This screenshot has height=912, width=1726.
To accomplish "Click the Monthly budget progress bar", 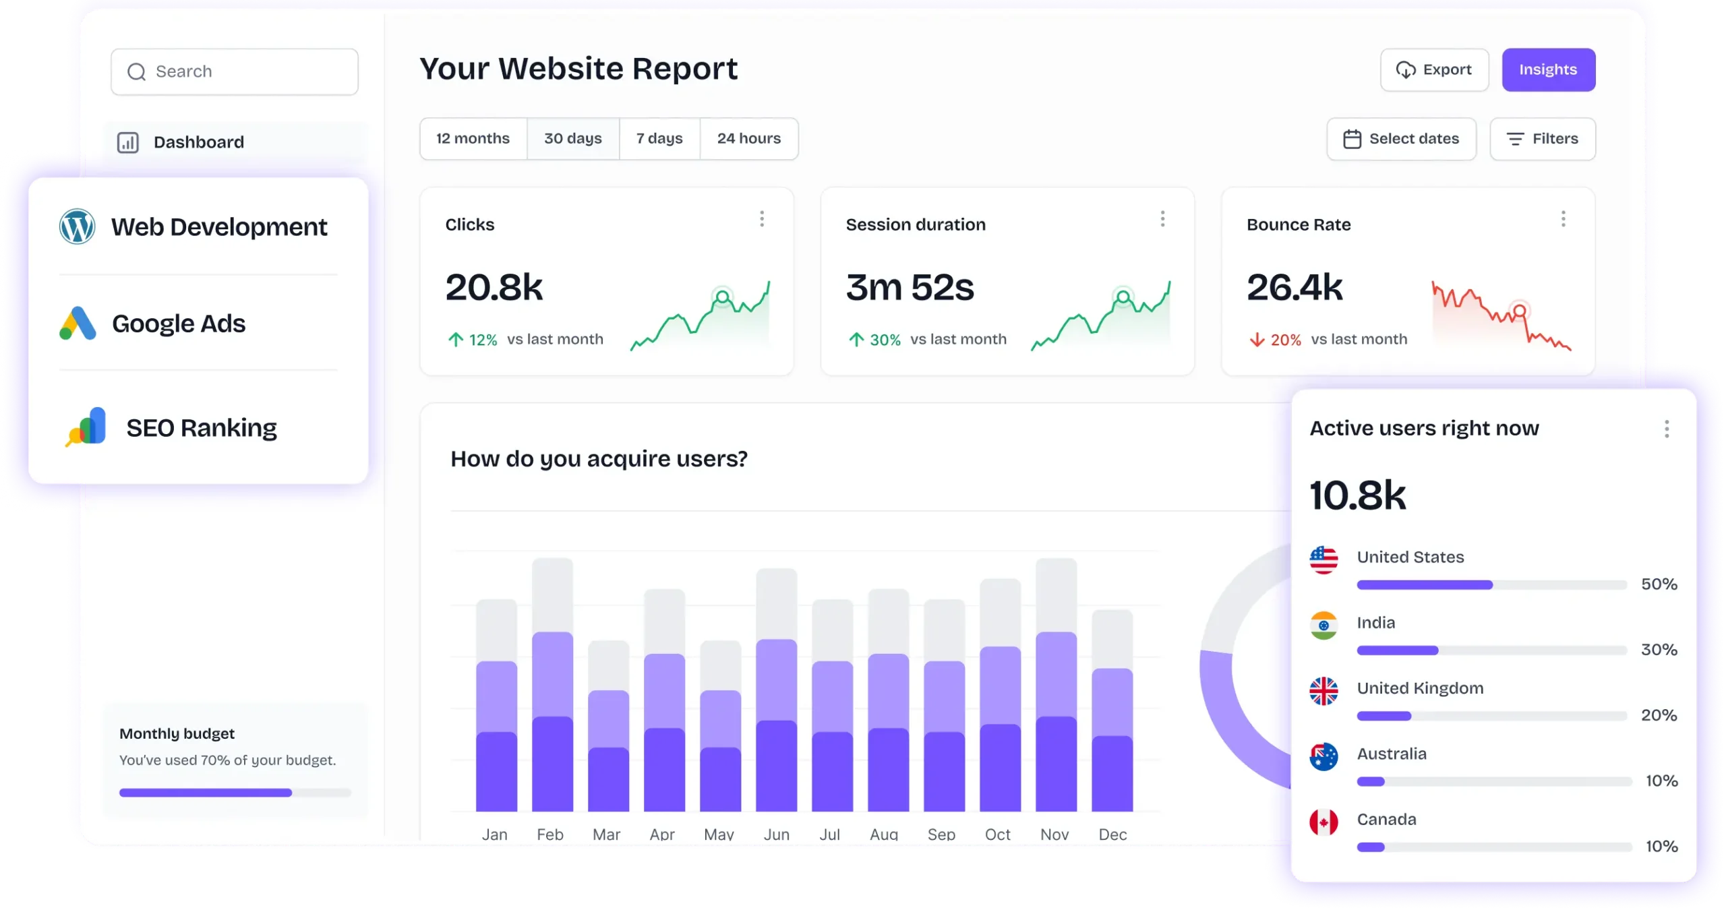I will [235, 793].
